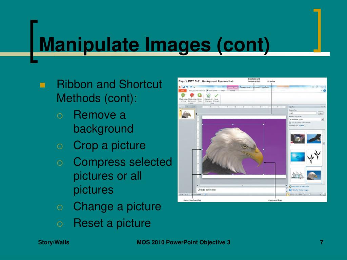The width and height of the screenshot is (347, 260).
Task: Click horizontal scrollbar right arrow below slide
Action: pos(287,186)
